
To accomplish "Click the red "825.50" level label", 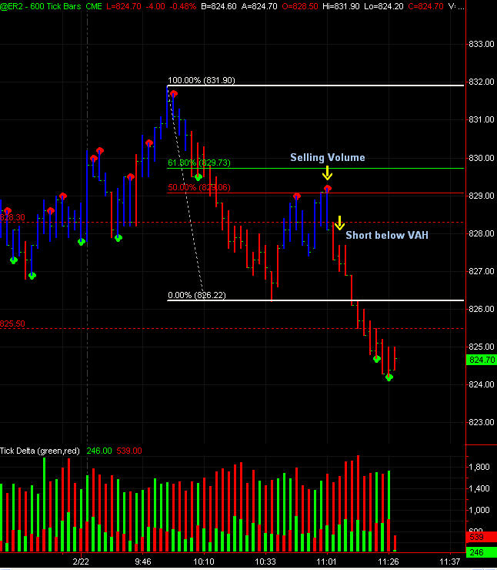I will tap(12, 324).
